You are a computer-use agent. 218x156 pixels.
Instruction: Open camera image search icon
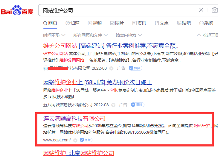pyautogui.click(x=215, y=10)
